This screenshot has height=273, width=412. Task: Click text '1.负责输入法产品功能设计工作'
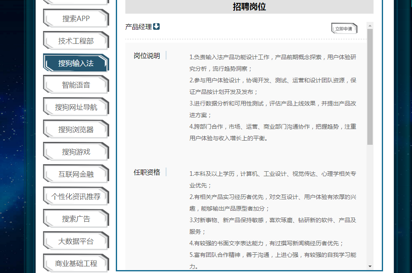tap(230, 57)
